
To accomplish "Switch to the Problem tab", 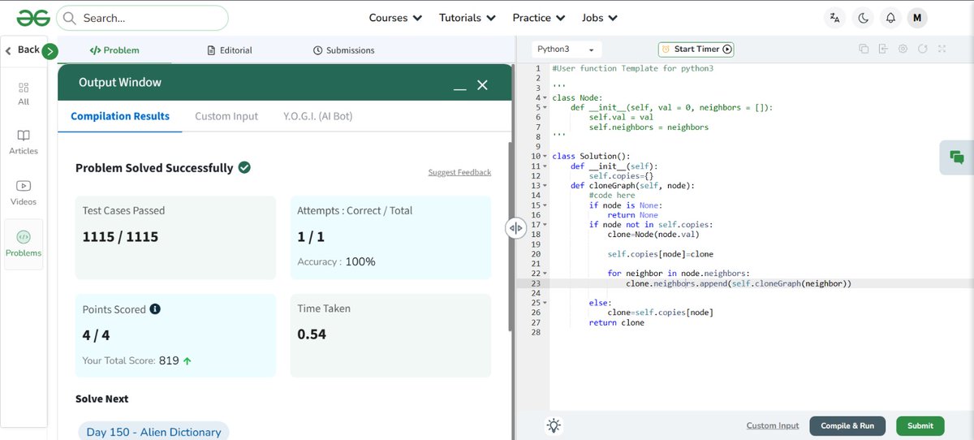I will pos(114,50).
